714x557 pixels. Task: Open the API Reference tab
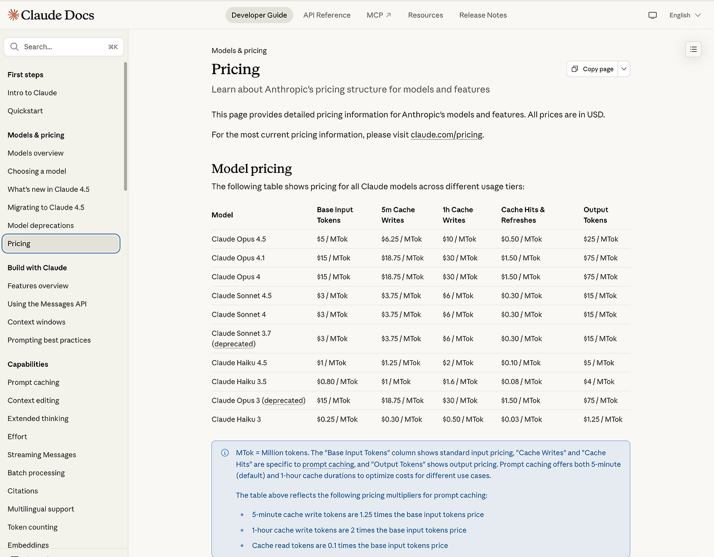coord(327,15)
